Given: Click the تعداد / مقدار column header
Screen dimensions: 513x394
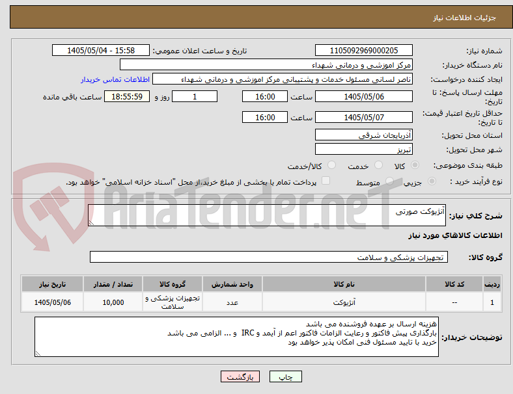Looking at the screenshot, I should [113, 284].
